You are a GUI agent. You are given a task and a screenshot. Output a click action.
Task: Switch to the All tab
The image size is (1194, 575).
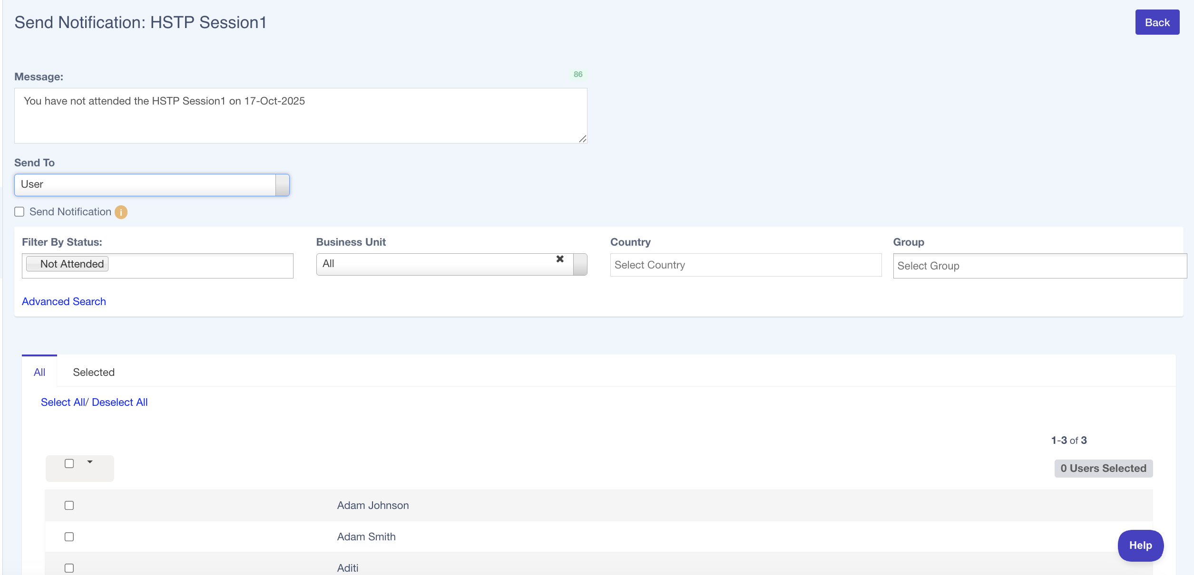click(x=39, y=373)
